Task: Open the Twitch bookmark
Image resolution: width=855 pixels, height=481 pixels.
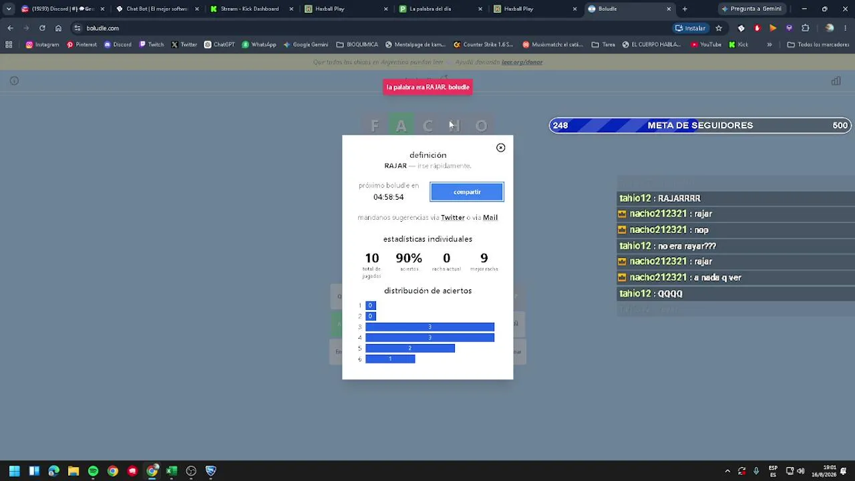Action: coord(152,45)
